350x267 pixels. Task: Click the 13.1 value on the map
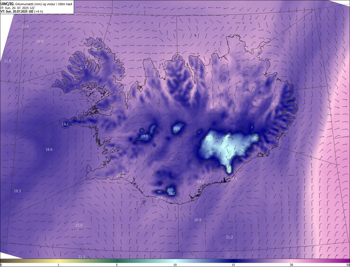[65, 124]
